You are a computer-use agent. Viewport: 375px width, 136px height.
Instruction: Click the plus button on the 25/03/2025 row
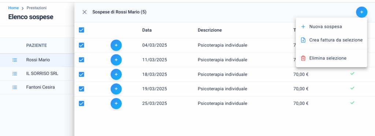click(x=116, y=104)
